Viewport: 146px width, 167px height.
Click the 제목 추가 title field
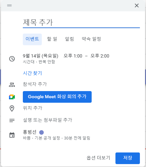point(81,23)
